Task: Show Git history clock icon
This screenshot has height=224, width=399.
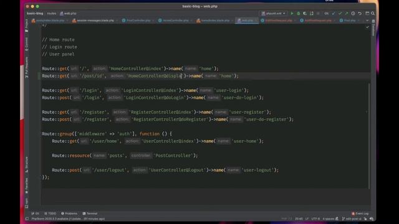Action: coord(353,14)
